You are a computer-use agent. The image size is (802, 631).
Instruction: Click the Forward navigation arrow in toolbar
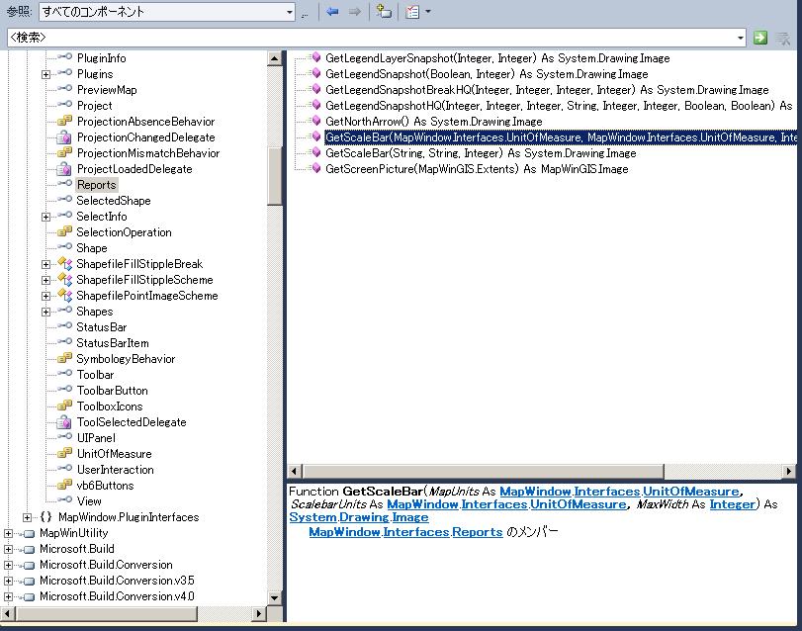tap(354, 12)
